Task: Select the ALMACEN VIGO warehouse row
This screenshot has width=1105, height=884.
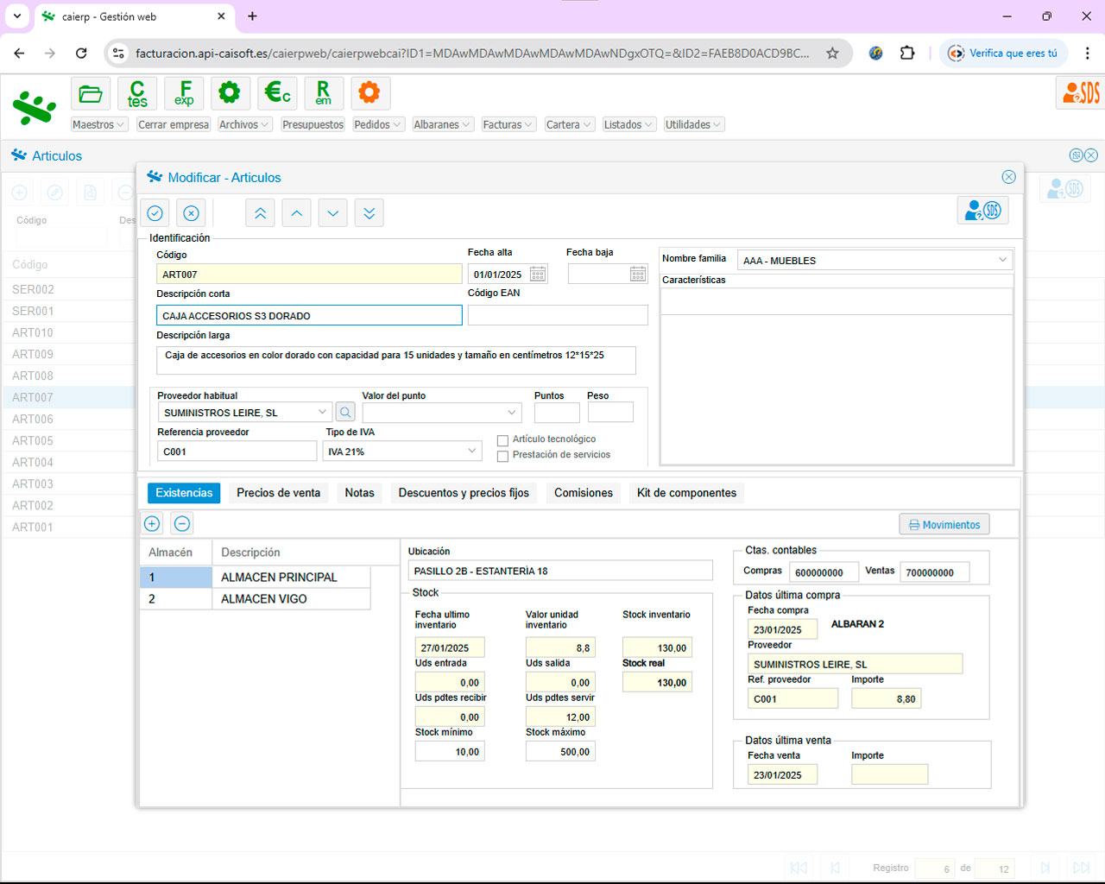Action: click(x=256, y=599)
